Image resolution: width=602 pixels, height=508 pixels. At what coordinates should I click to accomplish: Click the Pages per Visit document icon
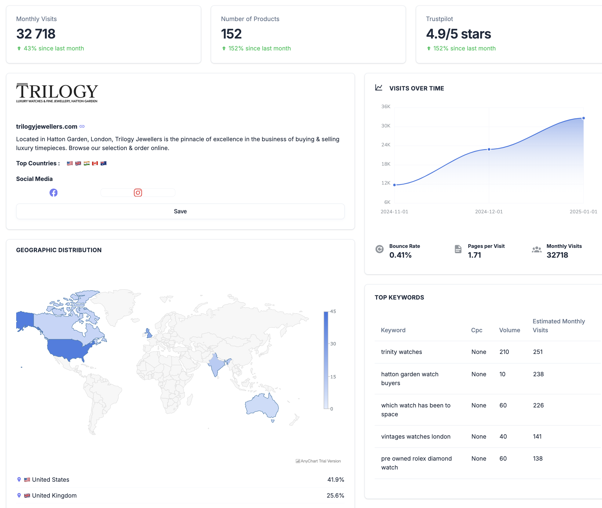click(x=458, y=249)
